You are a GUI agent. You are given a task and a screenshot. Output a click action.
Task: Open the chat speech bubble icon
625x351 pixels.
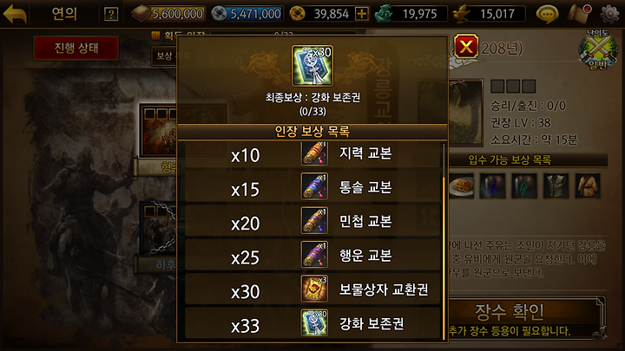point(547,15)
